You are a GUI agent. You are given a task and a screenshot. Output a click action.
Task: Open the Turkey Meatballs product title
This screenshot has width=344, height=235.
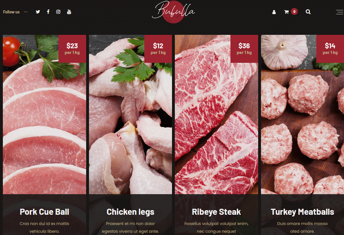tap(302, 212)
